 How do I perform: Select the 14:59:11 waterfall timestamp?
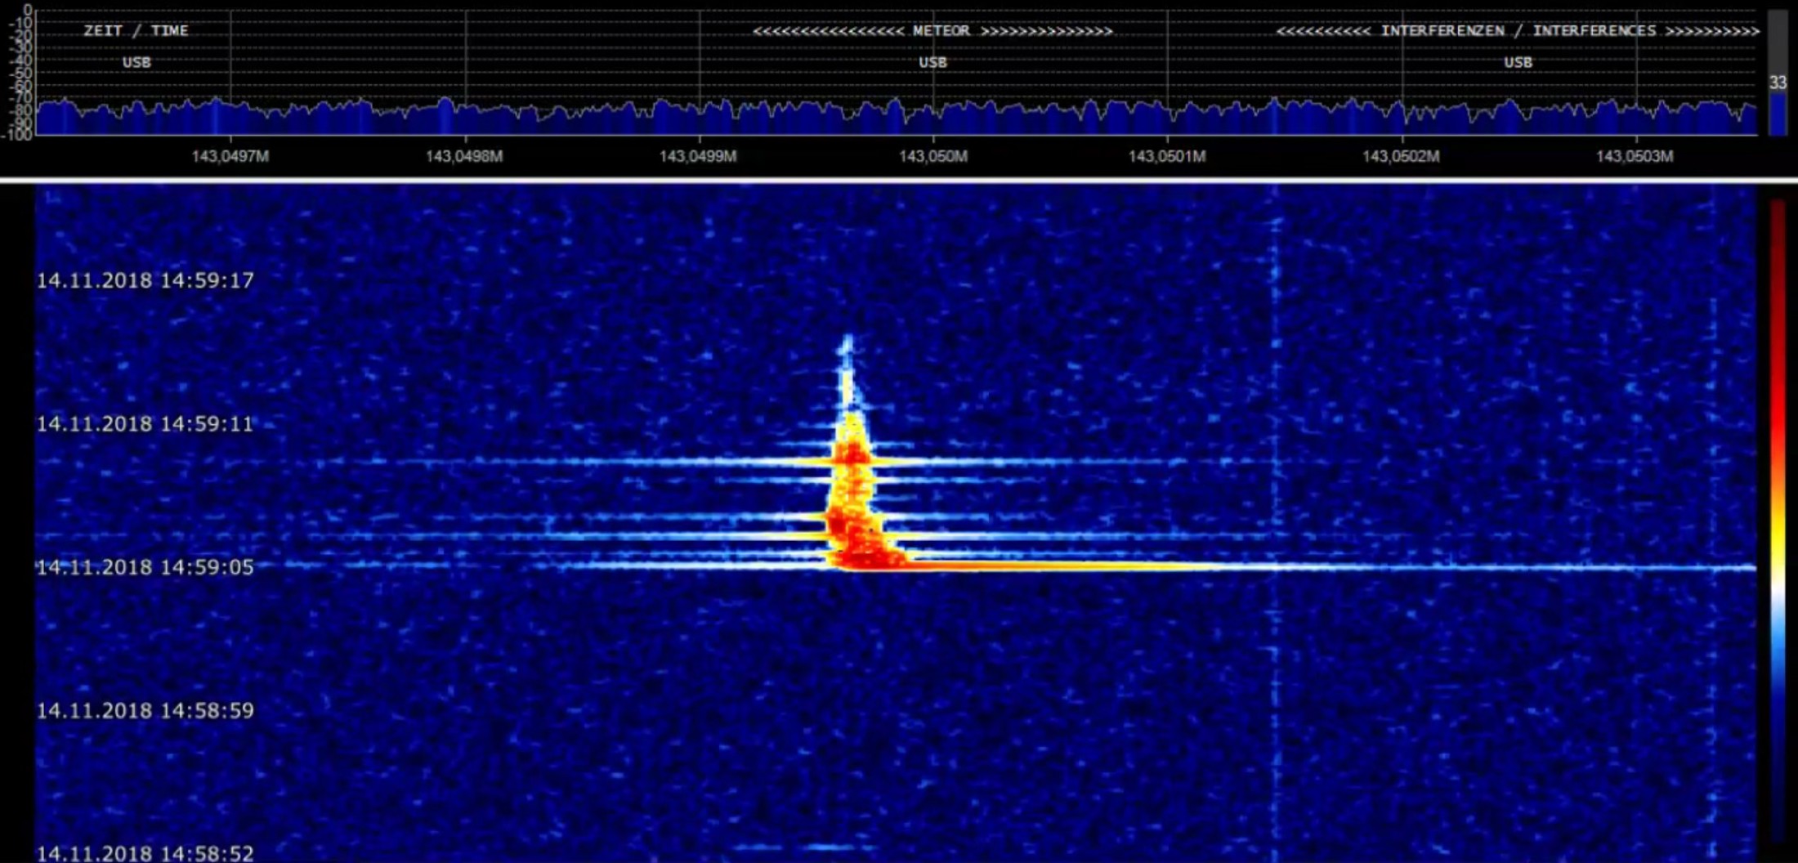[x=145, y=423]
